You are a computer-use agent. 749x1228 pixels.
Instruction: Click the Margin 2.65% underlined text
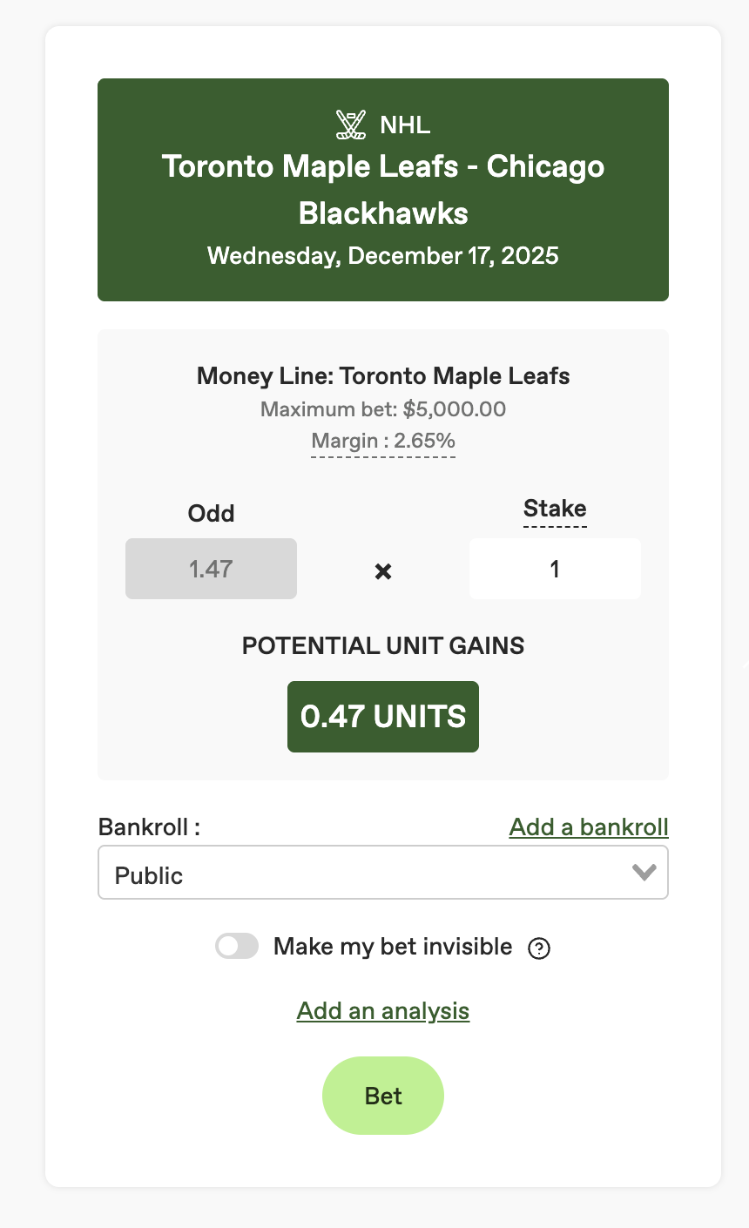coord(383,441)
